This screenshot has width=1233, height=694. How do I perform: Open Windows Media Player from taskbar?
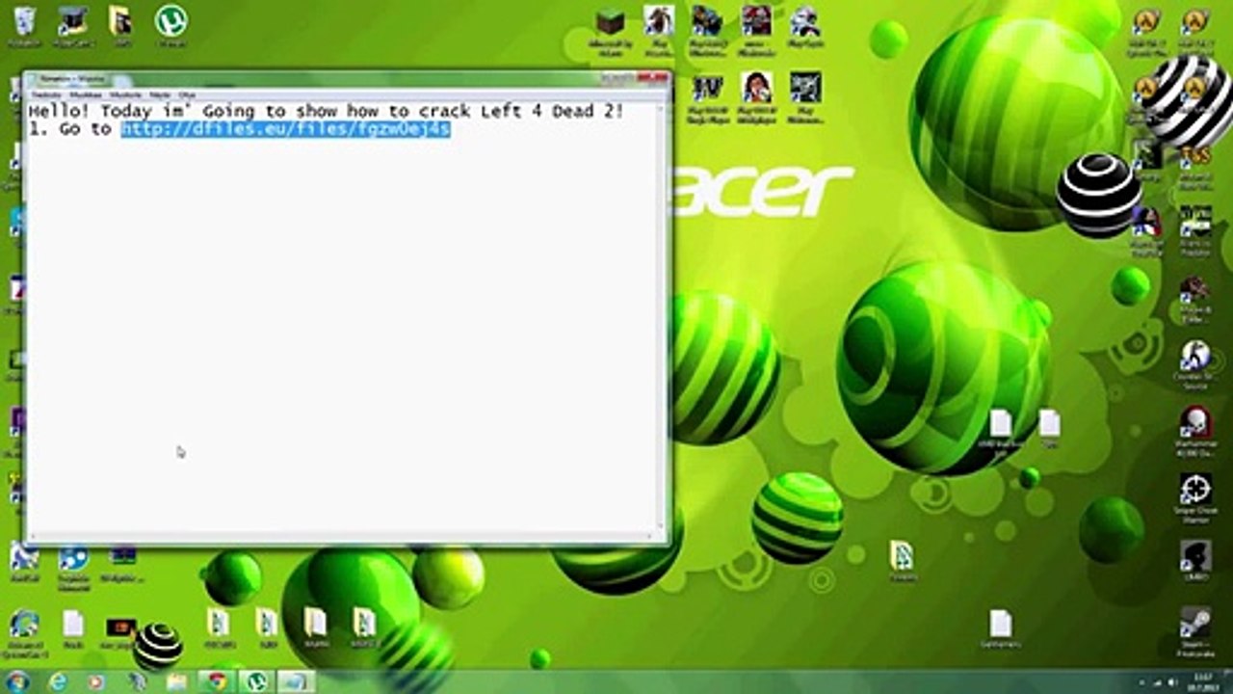point(97,681)
